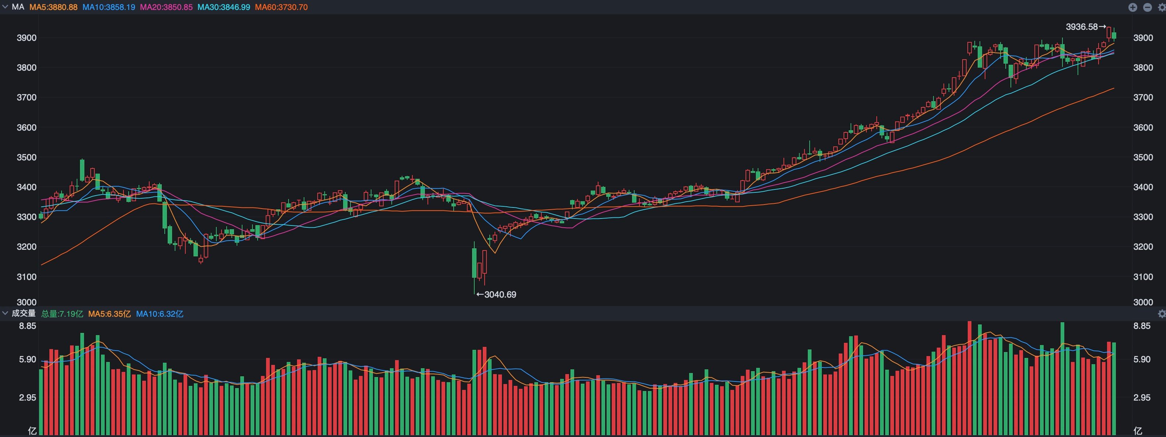Click the MA10:3858.19 legend label

pyautogui.click(x=109, y=7)
